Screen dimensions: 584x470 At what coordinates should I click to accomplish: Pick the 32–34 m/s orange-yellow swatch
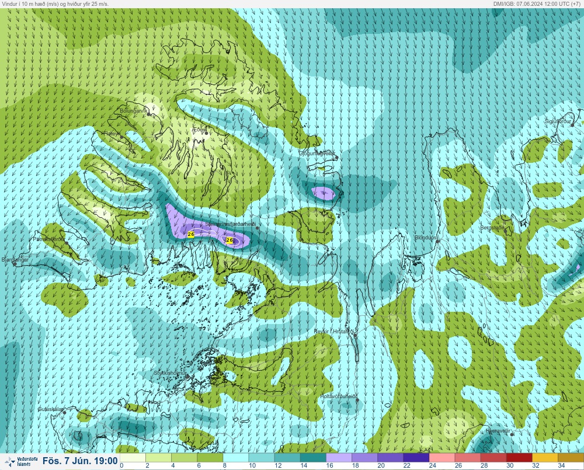point(545,457)
